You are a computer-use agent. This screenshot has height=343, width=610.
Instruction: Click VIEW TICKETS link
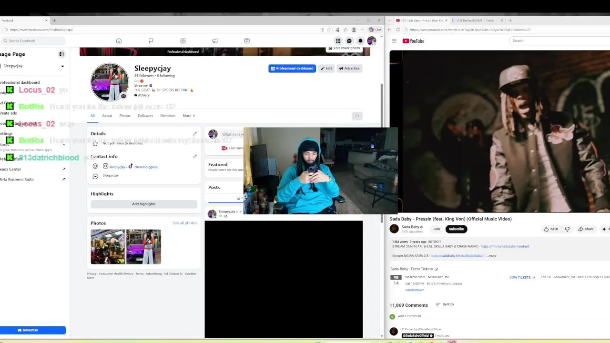click(522, 277)
